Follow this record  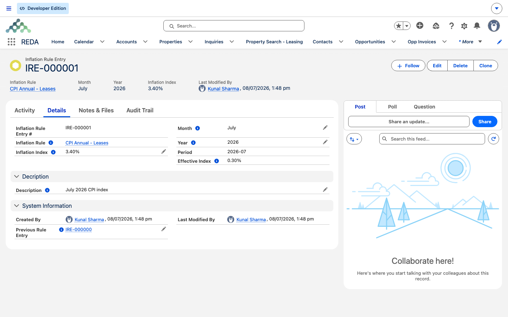click(x=408, y=66)
